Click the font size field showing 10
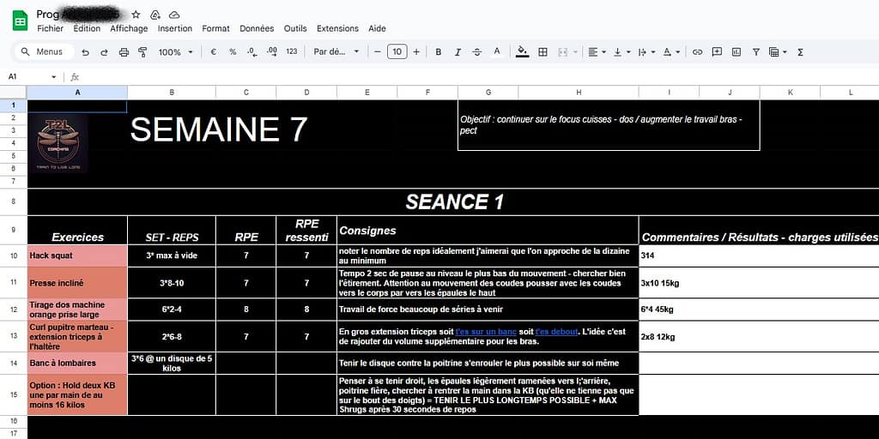Screen dimensions: 879x439 coord(397,52)
